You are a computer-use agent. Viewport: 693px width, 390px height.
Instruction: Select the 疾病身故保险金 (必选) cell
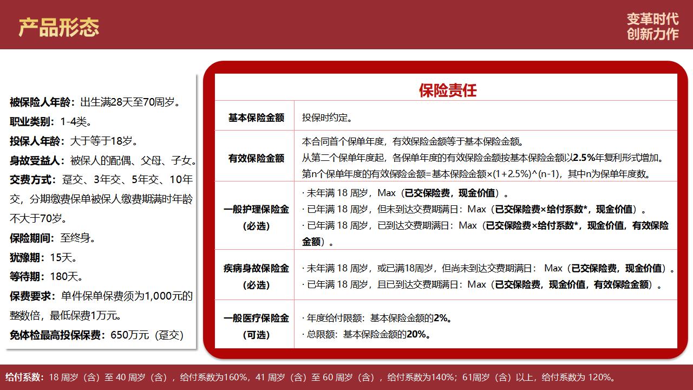[256, 276]
